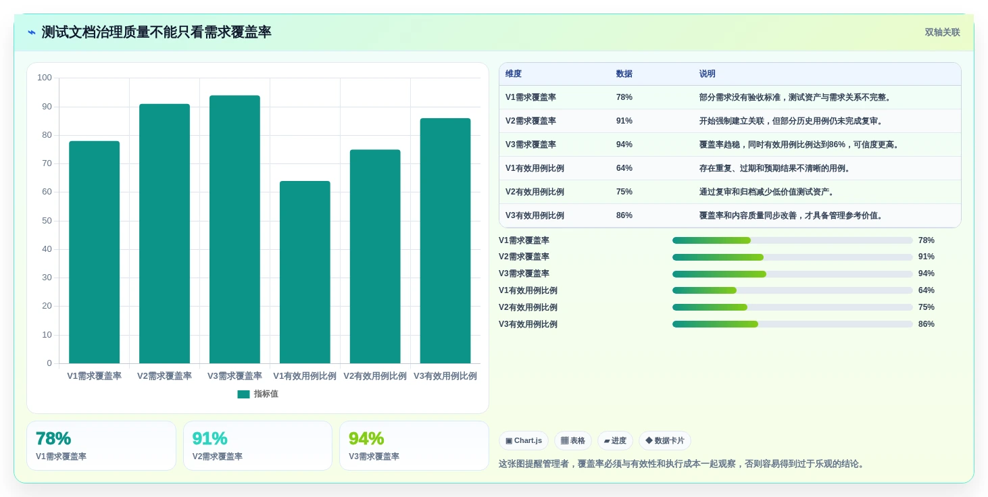This screenshot has width=988, height=497.
Task: Click the 说明 table column header
Action: click(x=708, y=74)
